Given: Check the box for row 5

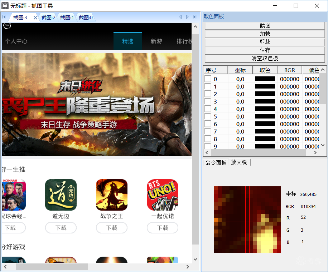Looking at the screenshot, I should (208, 116).
